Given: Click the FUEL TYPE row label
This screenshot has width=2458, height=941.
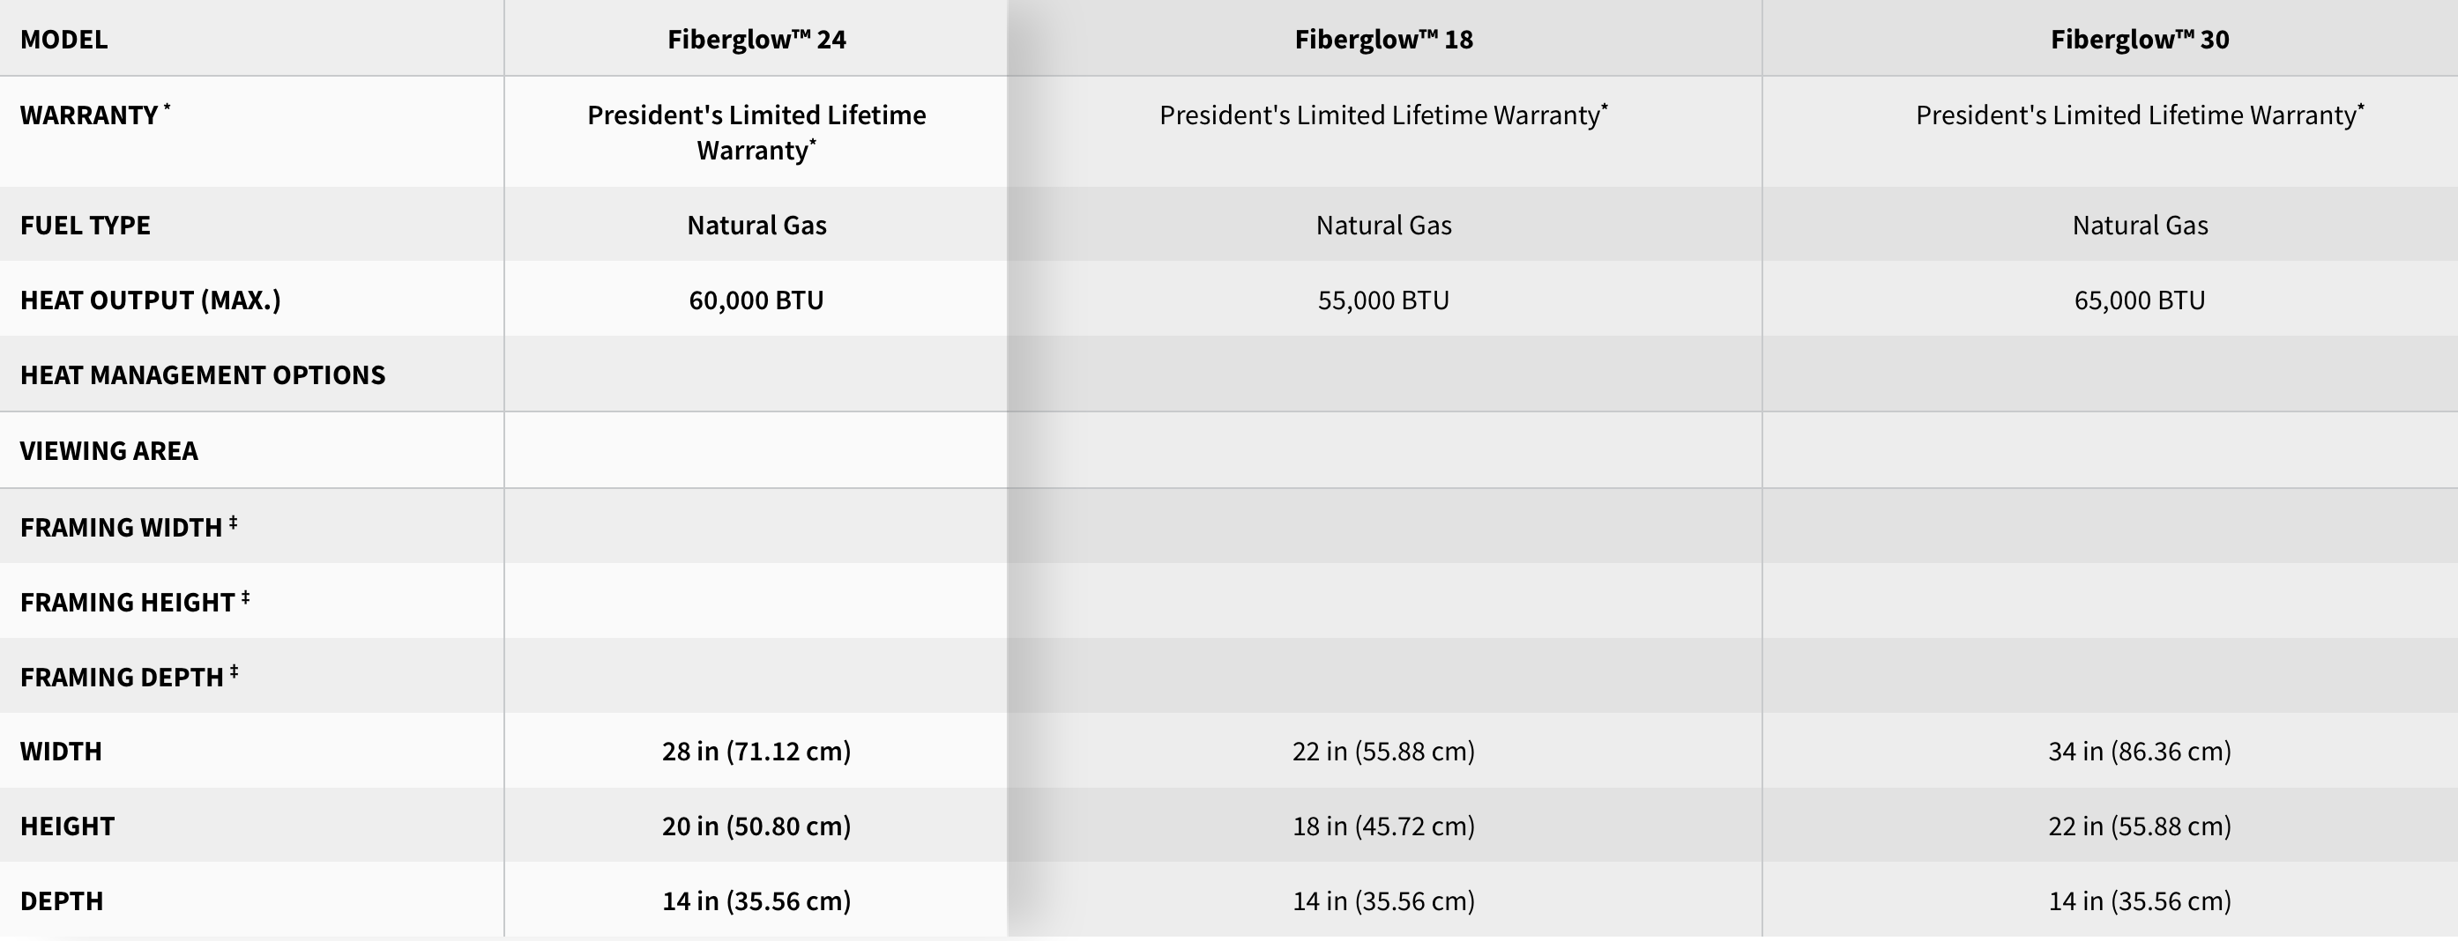Looking at the screenshot, I should pos(85,225).
